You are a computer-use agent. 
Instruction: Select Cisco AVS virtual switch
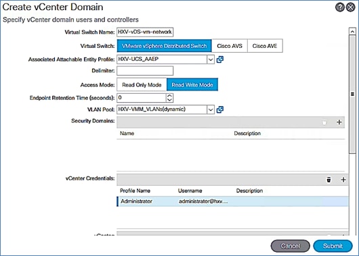tap(230, 46)
